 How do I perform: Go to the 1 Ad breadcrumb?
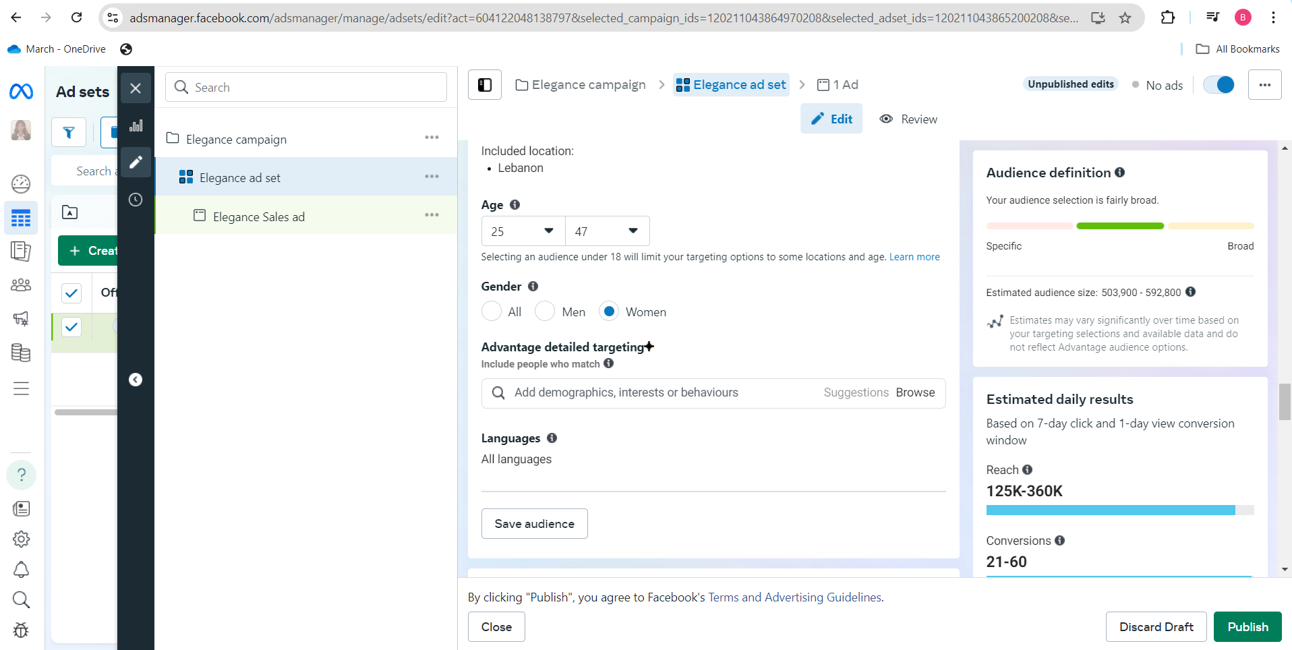[x=838, y=85]
